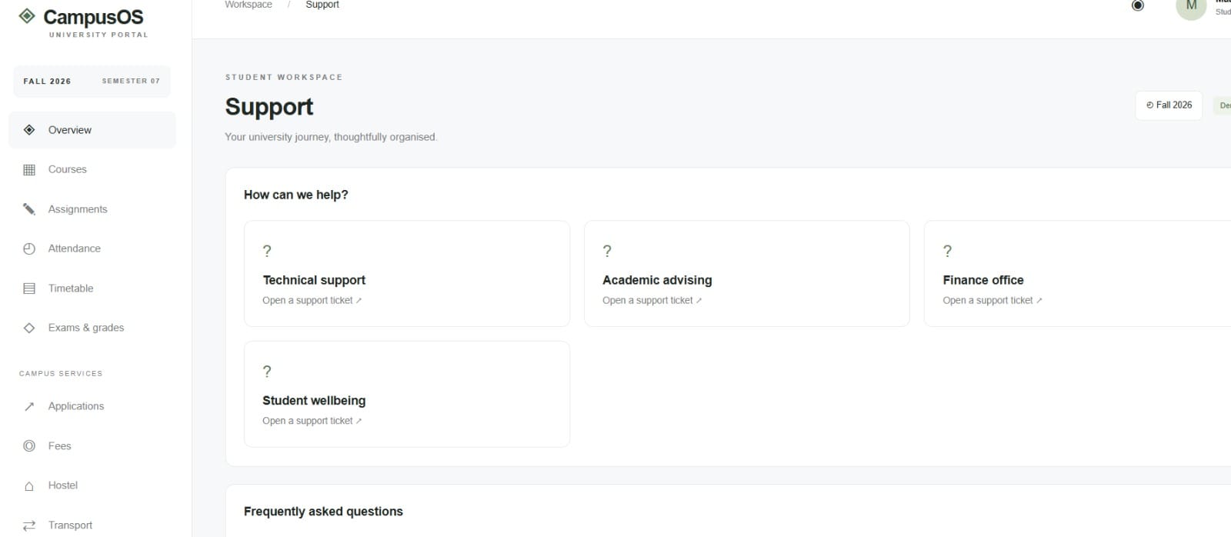Click the Fall 2026 Semester 07 sidebar badge
Viewport: 1231px width, 537px height.
[92, 82]
